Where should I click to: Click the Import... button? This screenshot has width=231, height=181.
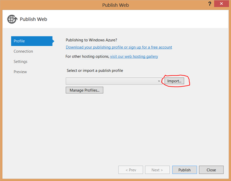tap(174, 81)
